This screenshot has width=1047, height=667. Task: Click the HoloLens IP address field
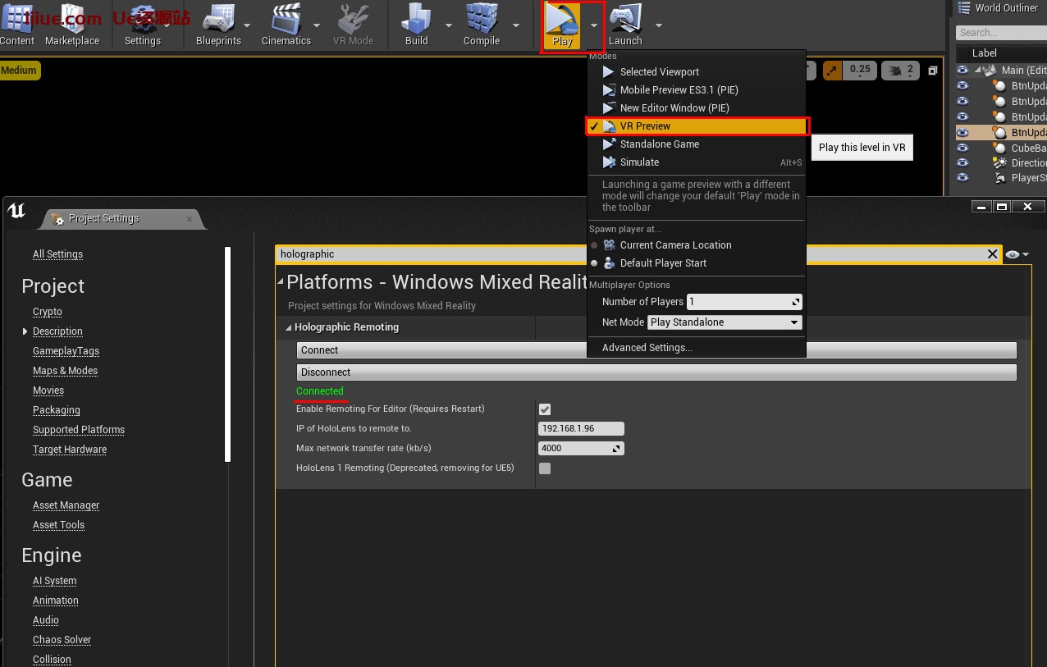581,429
